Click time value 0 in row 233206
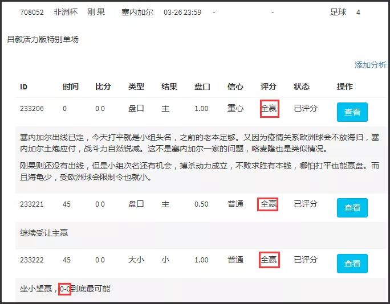The height and width of the screenshot is (304, 390). 64,109
